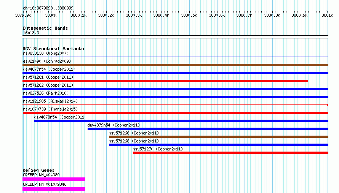
Task: Click the 16p13.3 band label
Action: tap(31, 33)
